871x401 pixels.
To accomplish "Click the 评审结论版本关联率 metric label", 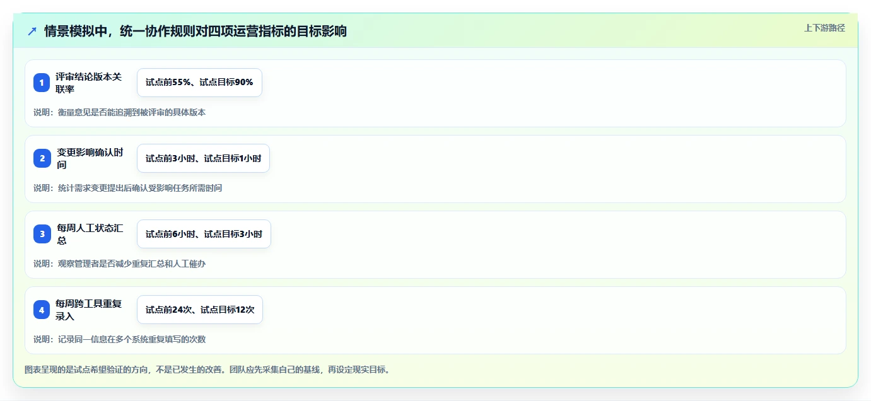I will 88,83.
